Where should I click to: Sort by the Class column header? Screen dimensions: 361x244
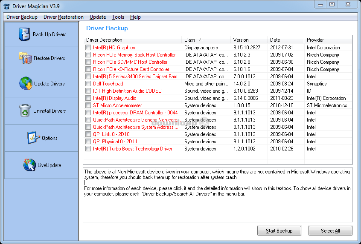(206, 40)
